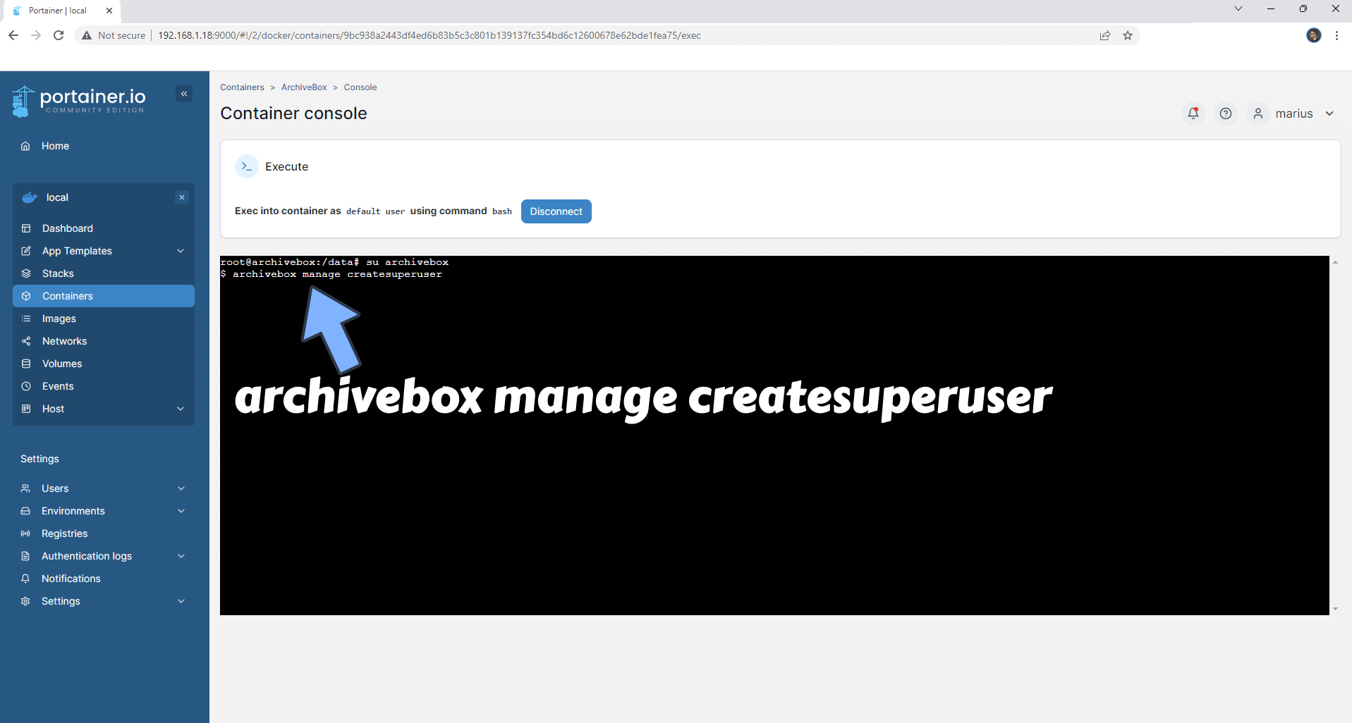Click the Authentication logs document icon

[25, 556]
